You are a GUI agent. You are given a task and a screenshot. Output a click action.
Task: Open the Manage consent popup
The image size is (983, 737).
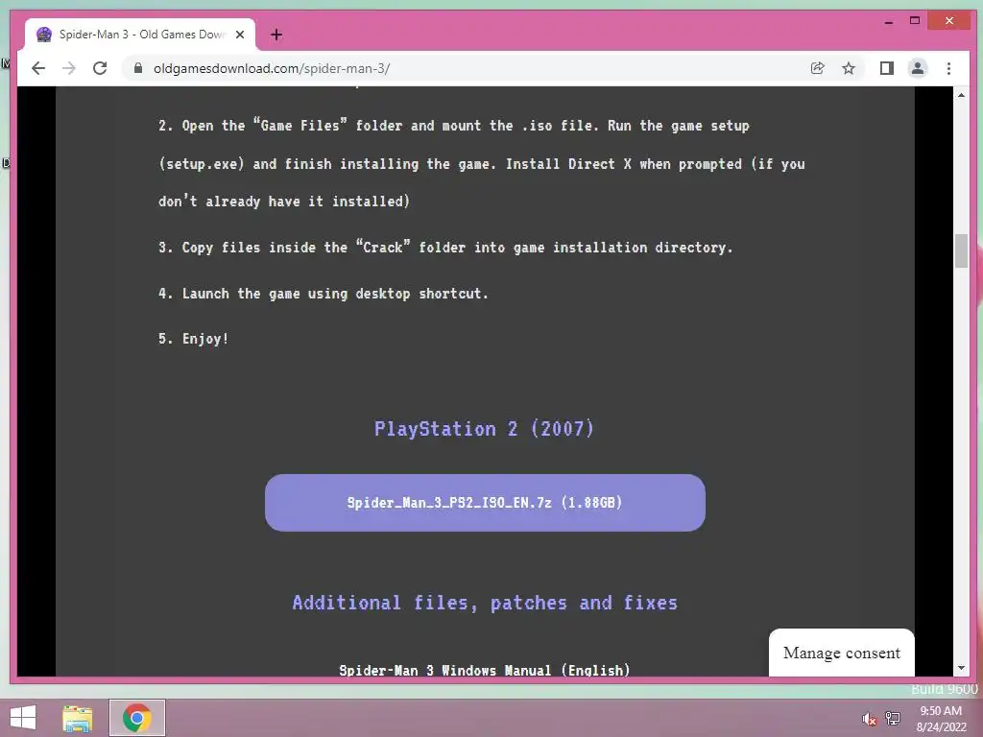841,653
